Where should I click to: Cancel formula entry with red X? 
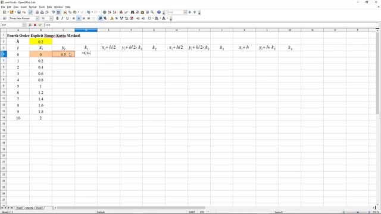tap(35, 25)
